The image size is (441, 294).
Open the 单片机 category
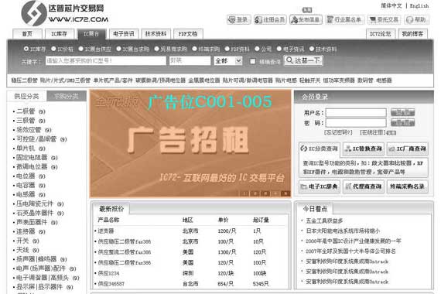pos(26,149)
